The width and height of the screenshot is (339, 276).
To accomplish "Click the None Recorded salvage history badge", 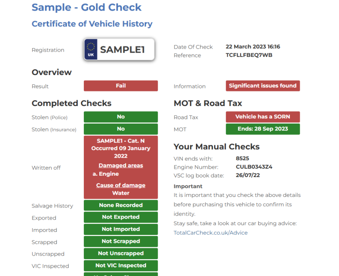I will tap(121, 205).
